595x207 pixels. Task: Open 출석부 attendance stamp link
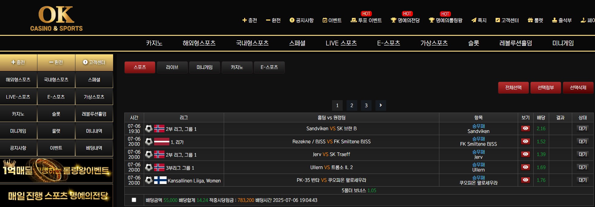coord(562,20)
